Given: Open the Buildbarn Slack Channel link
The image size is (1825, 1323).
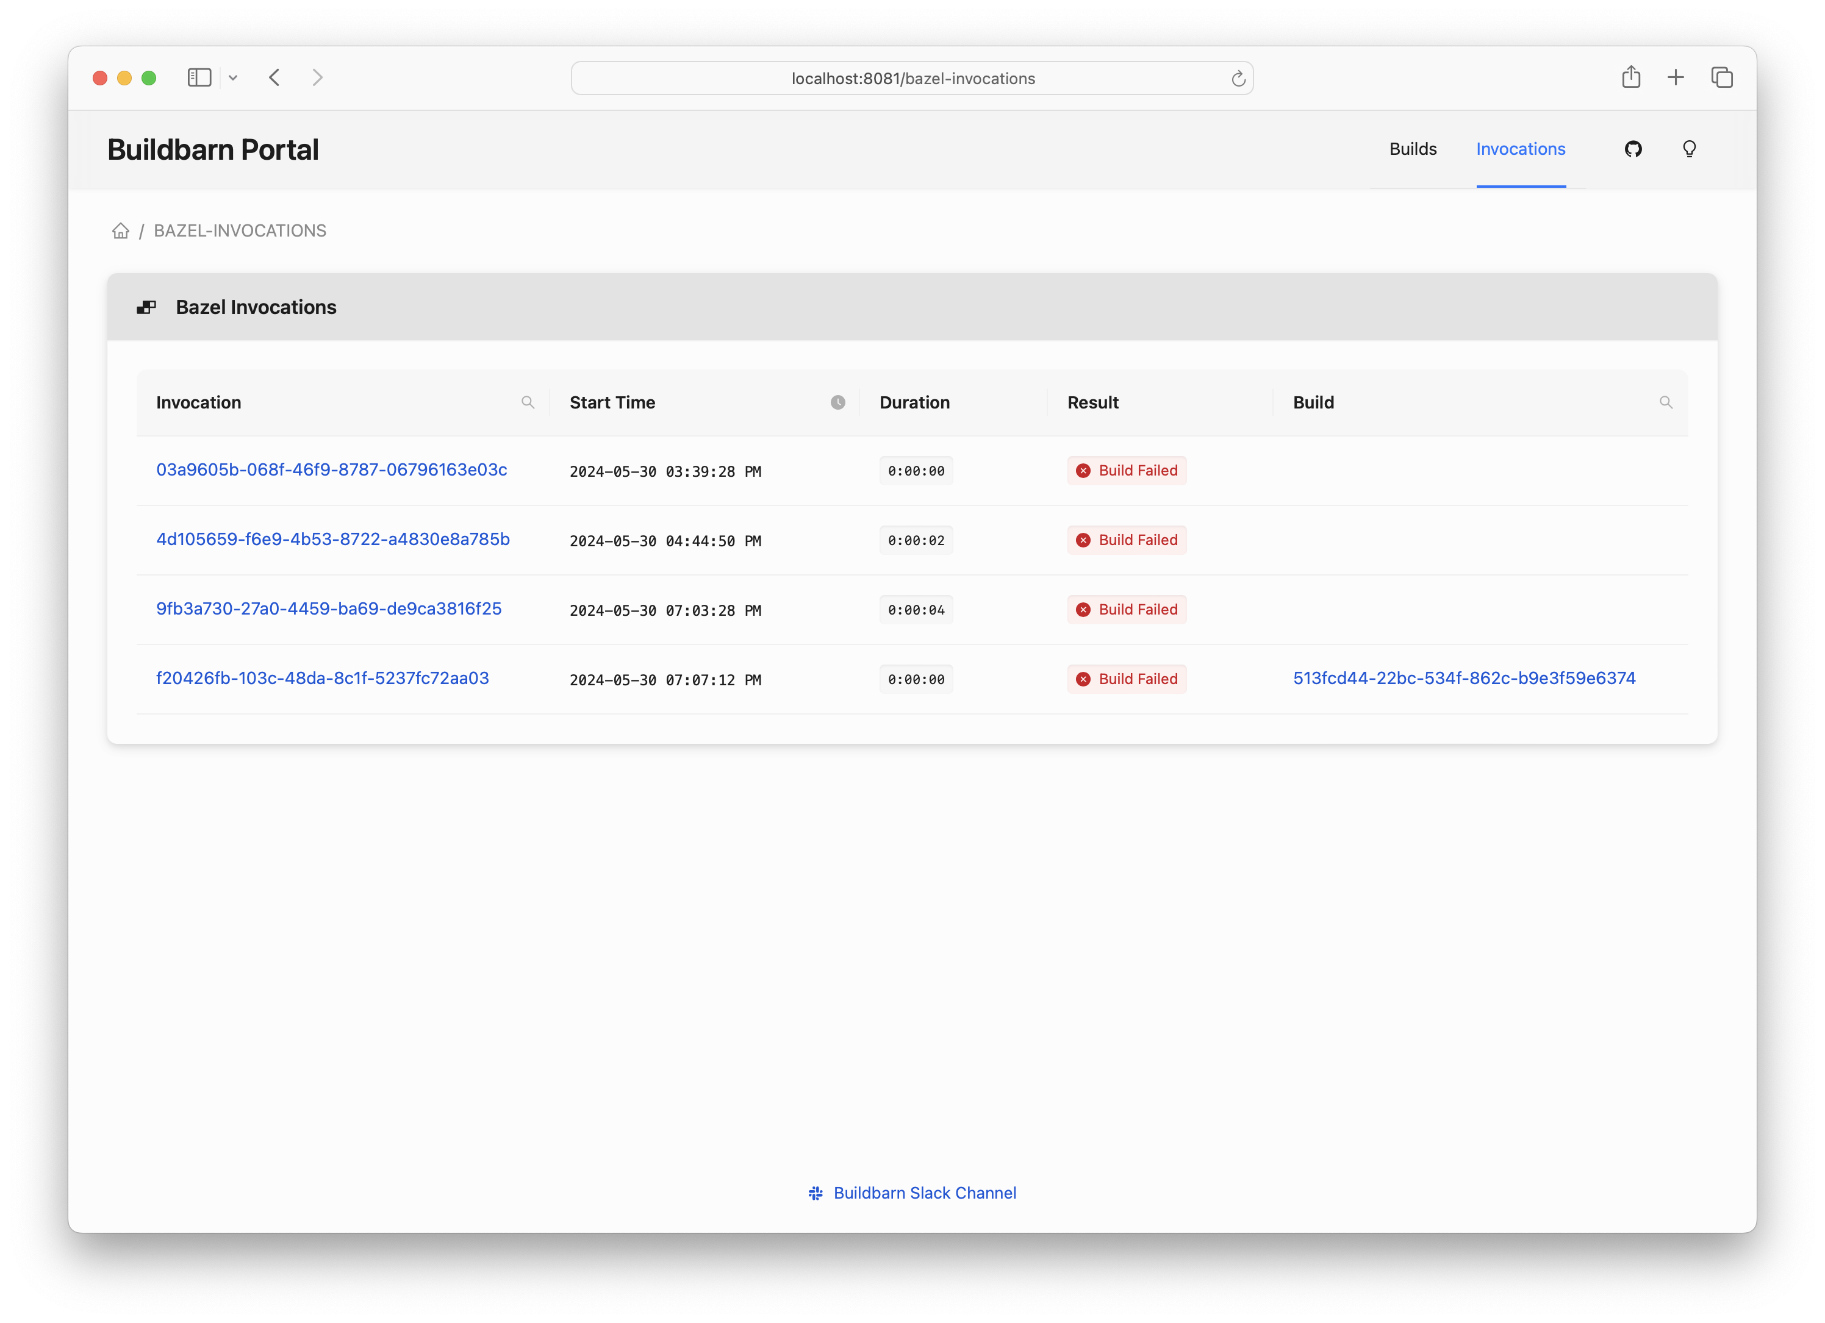Looking at the screenshot, I should pyautogui.click(x=923, y=1193).
